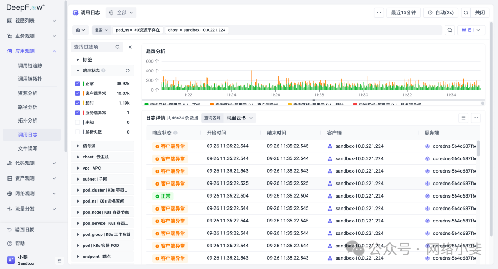Open column settings icon on 日志详情 panel
Image resolution: width=498 pixels, height=269 pixels.
tap(463, 118)
